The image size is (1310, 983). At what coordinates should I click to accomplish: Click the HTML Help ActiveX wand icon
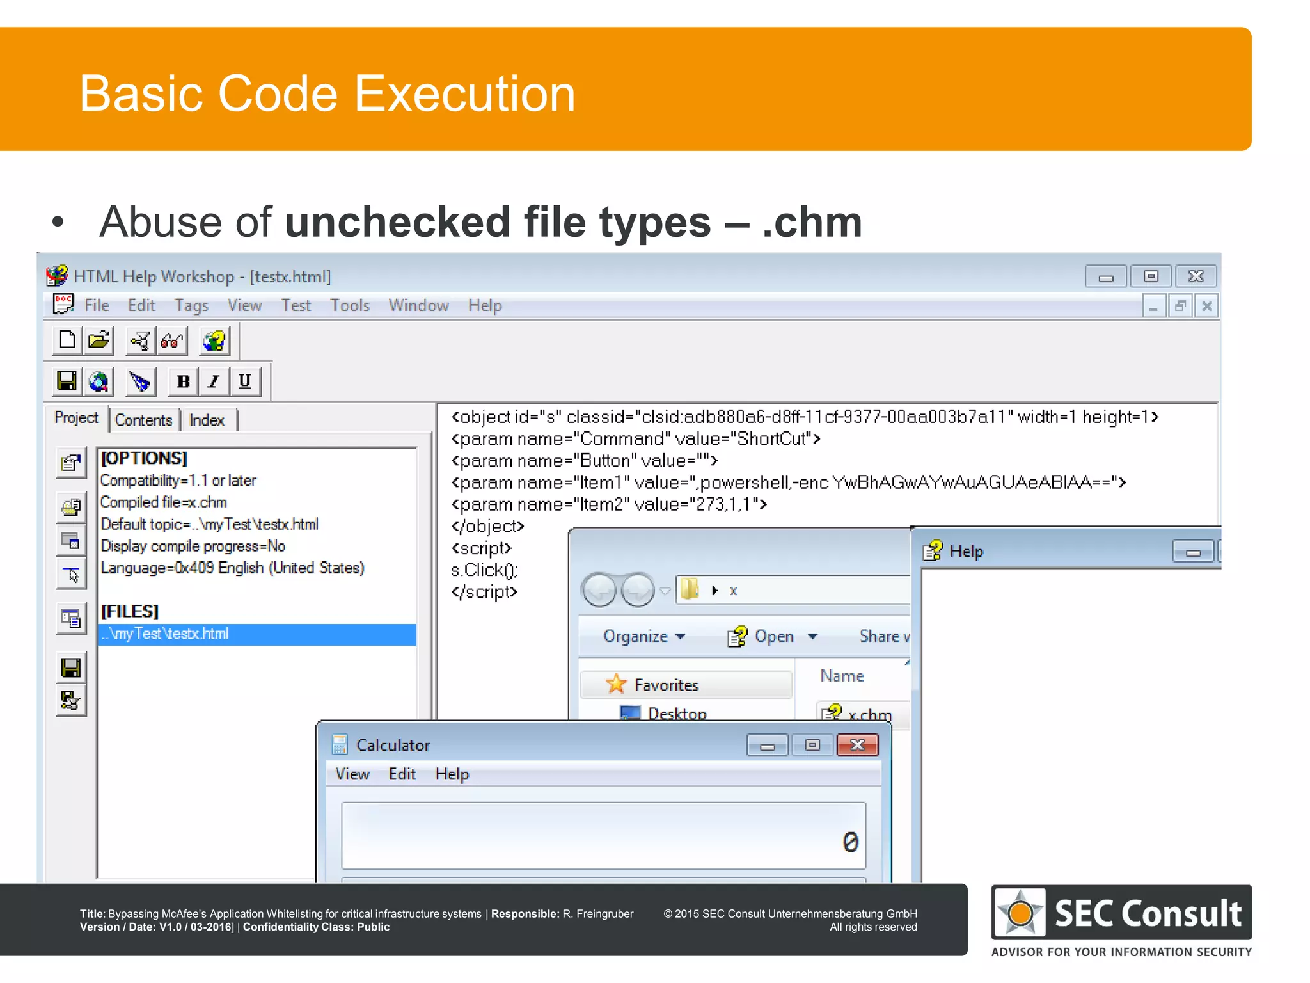[x=141, y=381]
